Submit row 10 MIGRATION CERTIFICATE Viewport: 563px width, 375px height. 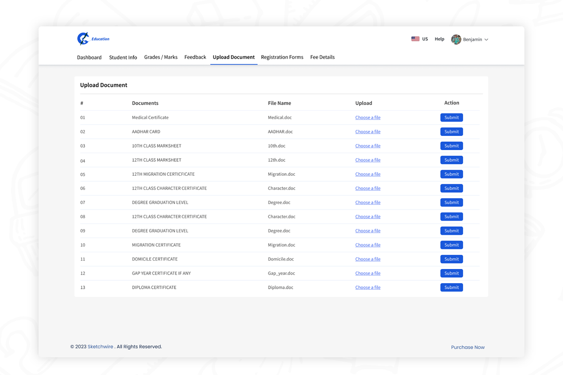(x=451, y=245)
